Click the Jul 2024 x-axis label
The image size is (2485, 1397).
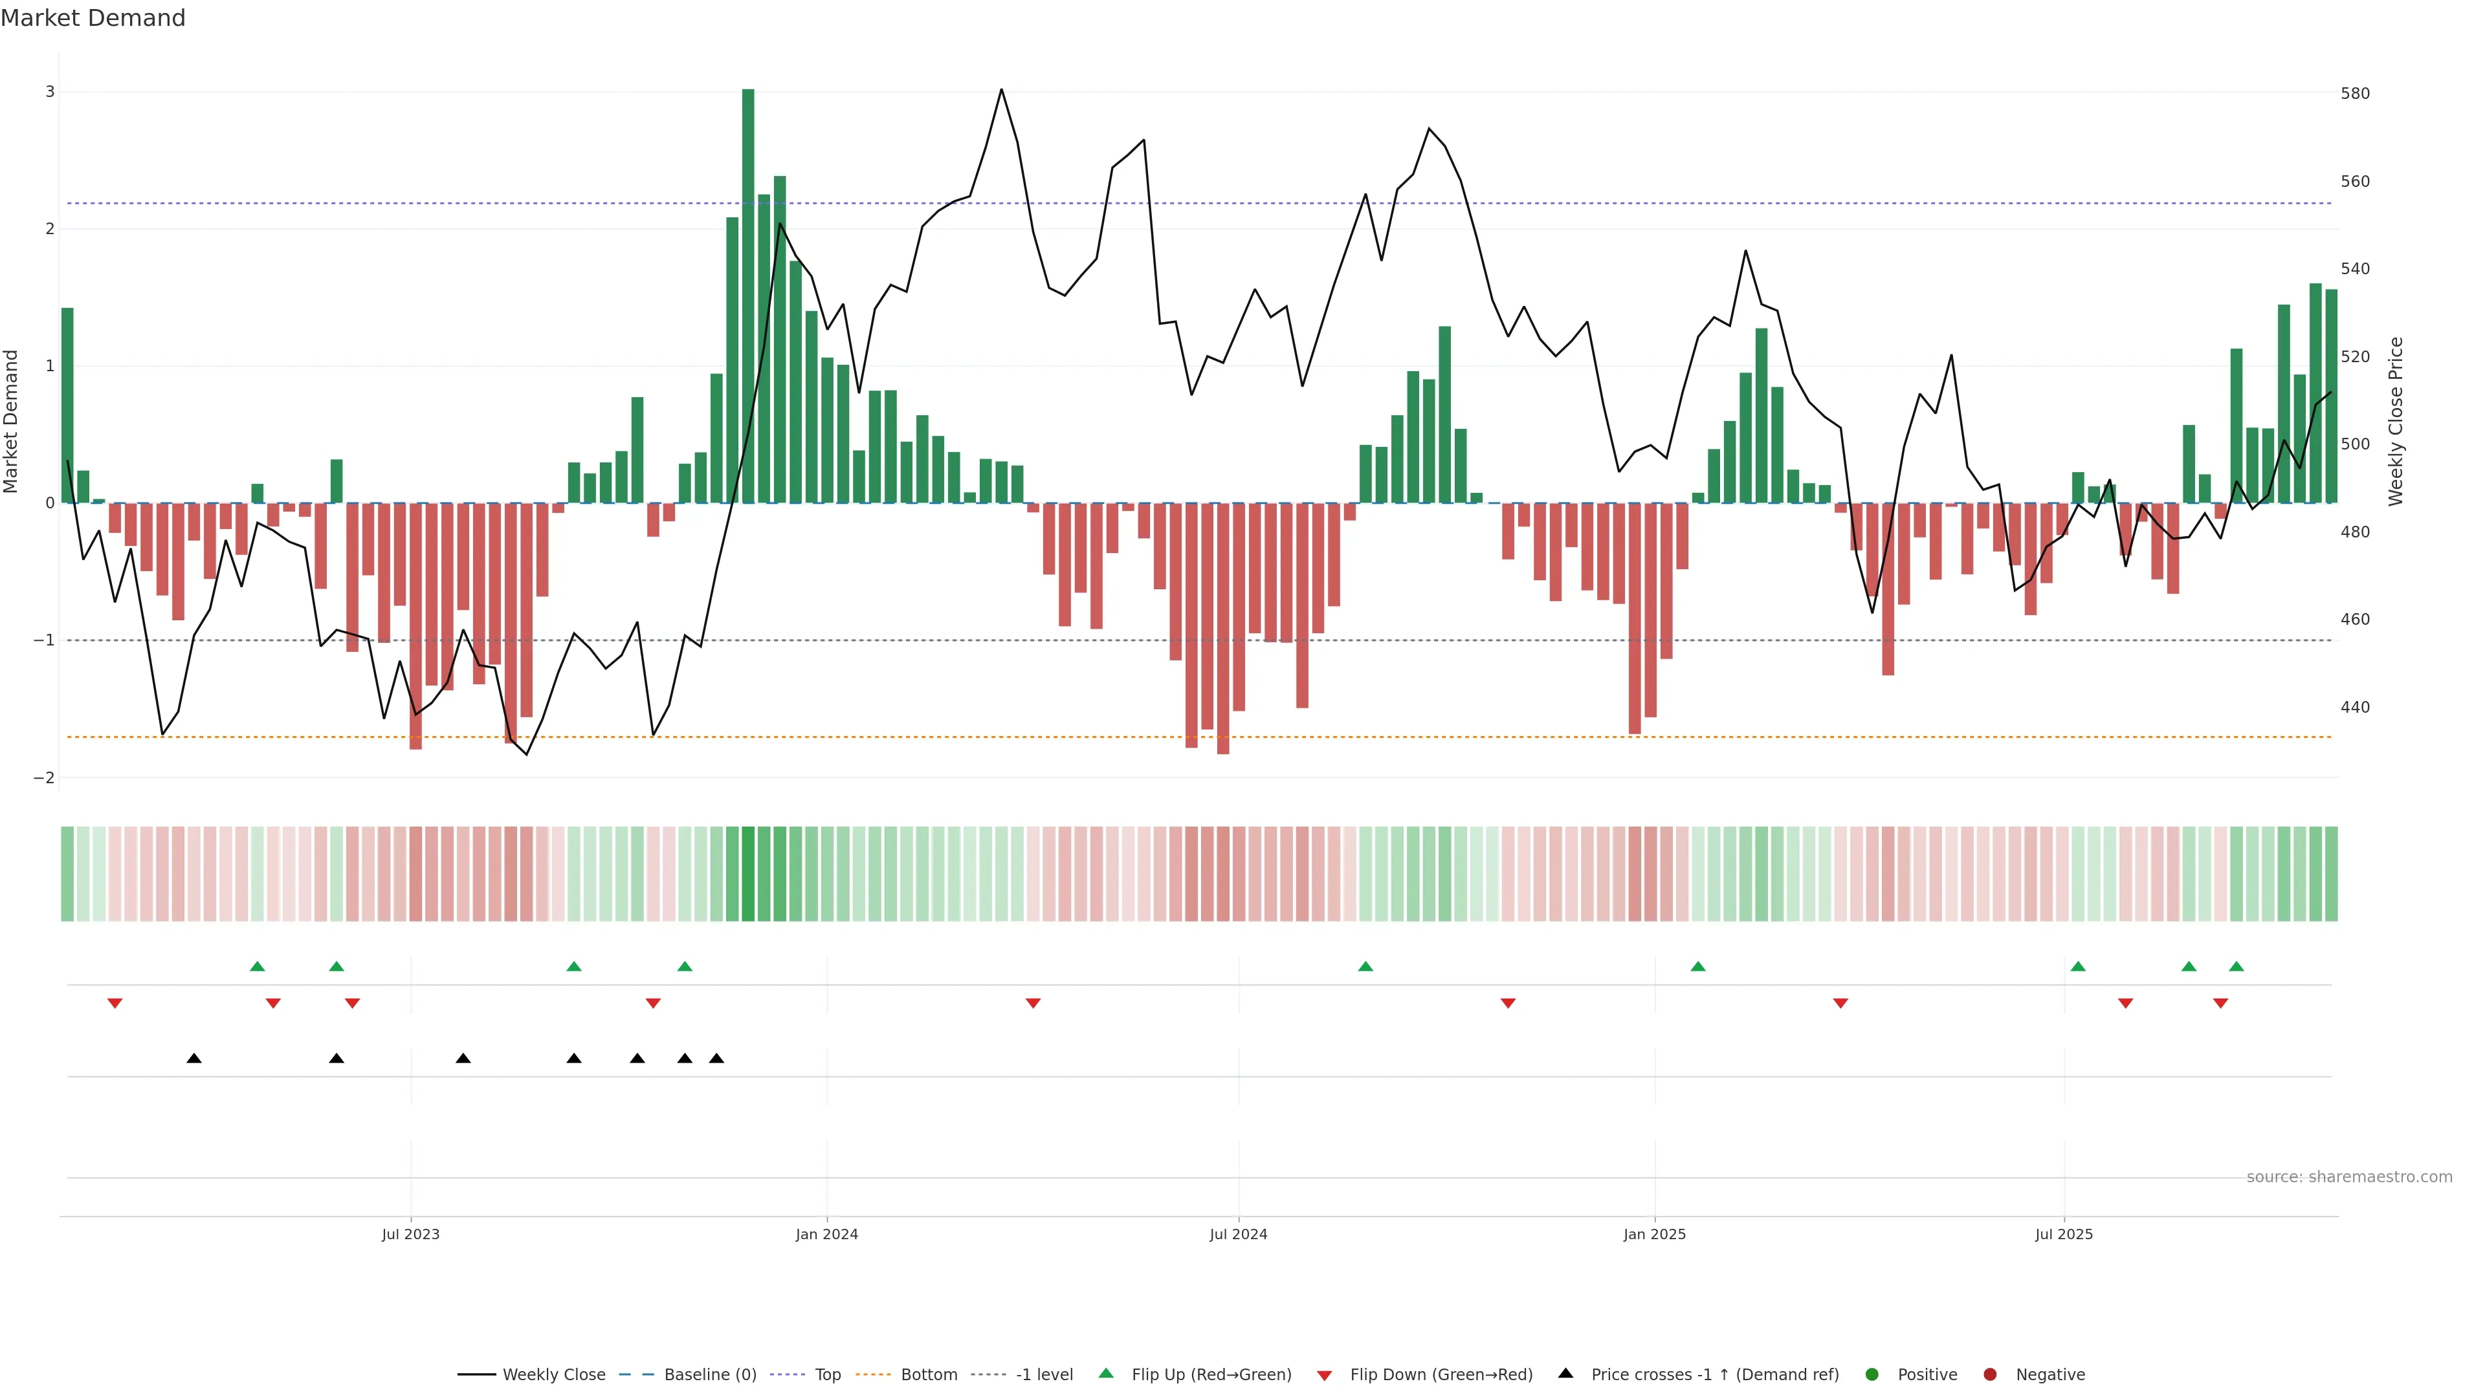pyautogui.click(x=1239, y=1234)
